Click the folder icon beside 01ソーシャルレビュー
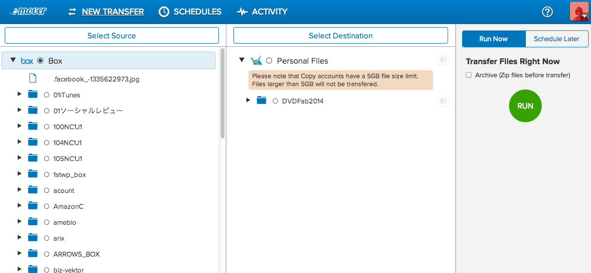591x273 pixels. 32,111
